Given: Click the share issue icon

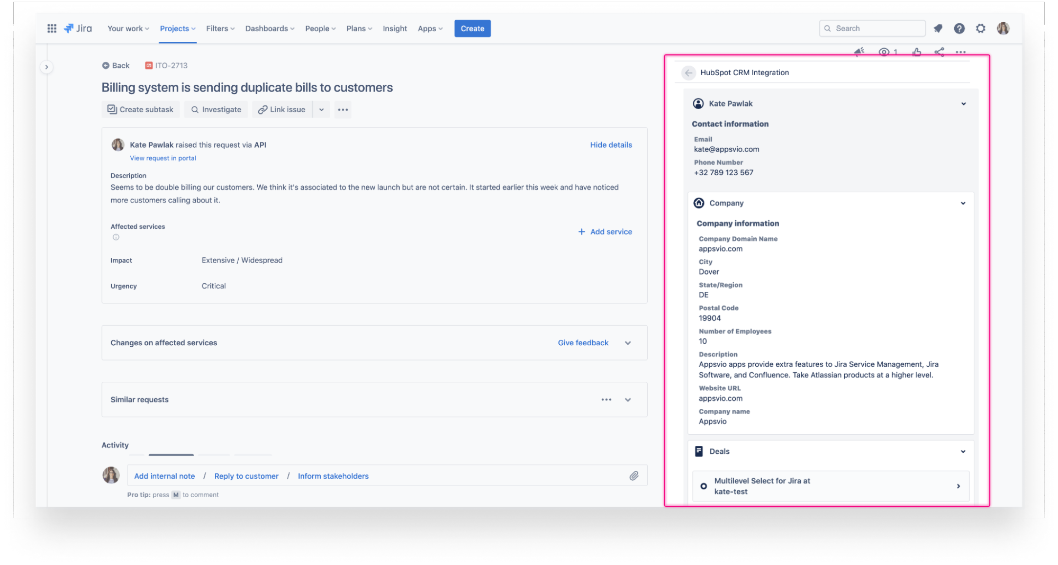Looking at the screenshot, I should tap(939, 52).
